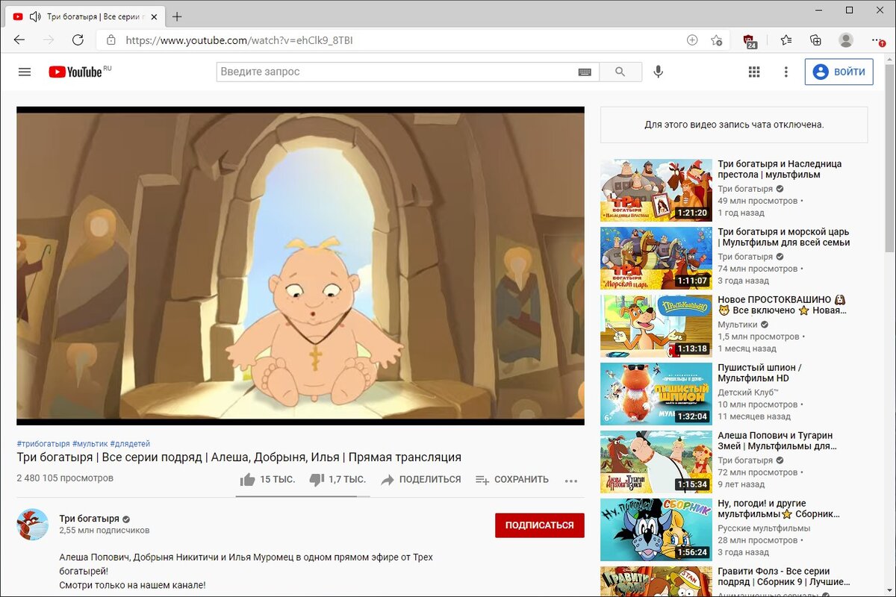Select the Три богатыря browser tab
Image resolution: width=896 pixels, height=597 pixels.
[85, 16]
